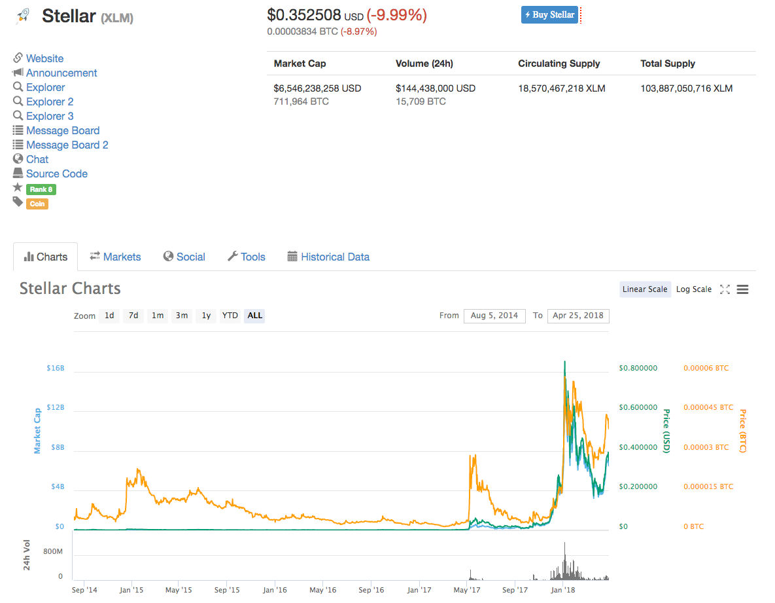Click the Stellar rocket logo icon
775x603 pixels.
(22, 16)
